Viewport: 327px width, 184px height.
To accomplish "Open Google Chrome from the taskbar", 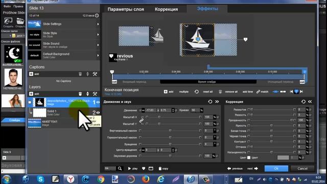I will [101, 179].
